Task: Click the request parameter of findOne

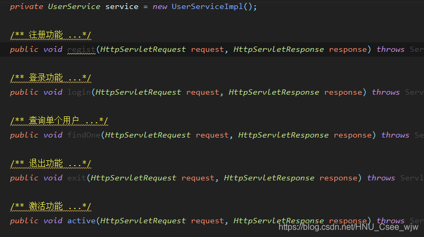Action: coord(213,135)
